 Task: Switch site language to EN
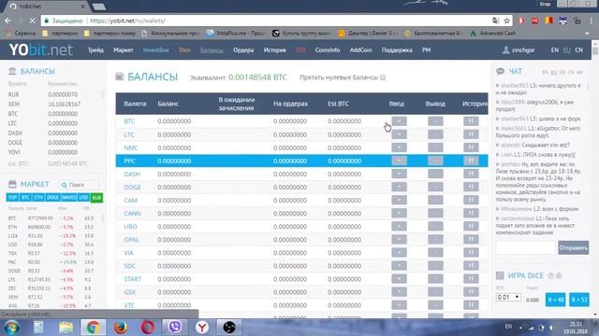pos(555,49)
